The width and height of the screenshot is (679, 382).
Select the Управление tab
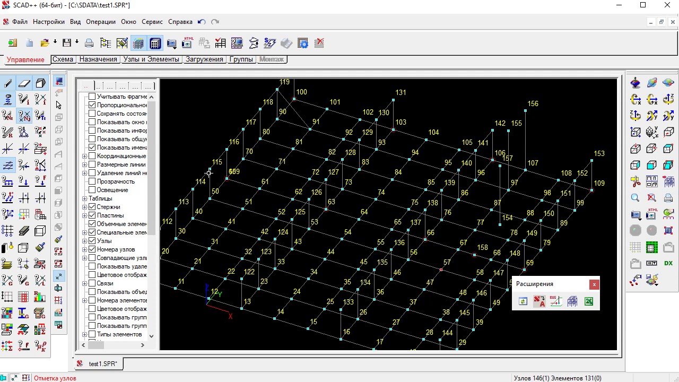pos(25,59)
